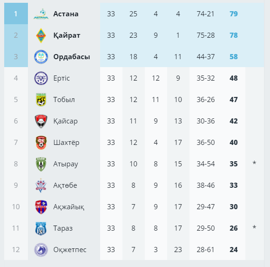Click the Ақжайық red-blue shield crest
Viewport: 270px width, 267px height.
point(41,207)
